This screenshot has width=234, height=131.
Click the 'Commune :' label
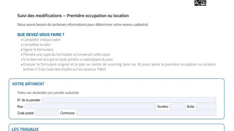68,113
